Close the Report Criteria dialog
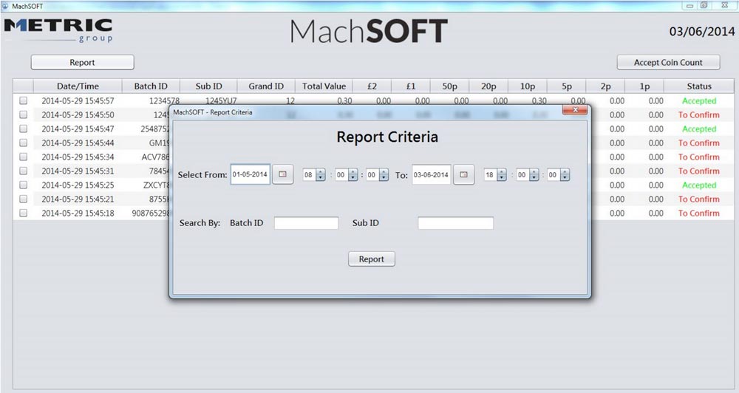The width and height of the screenshot is (739, 393). point(575,110)
